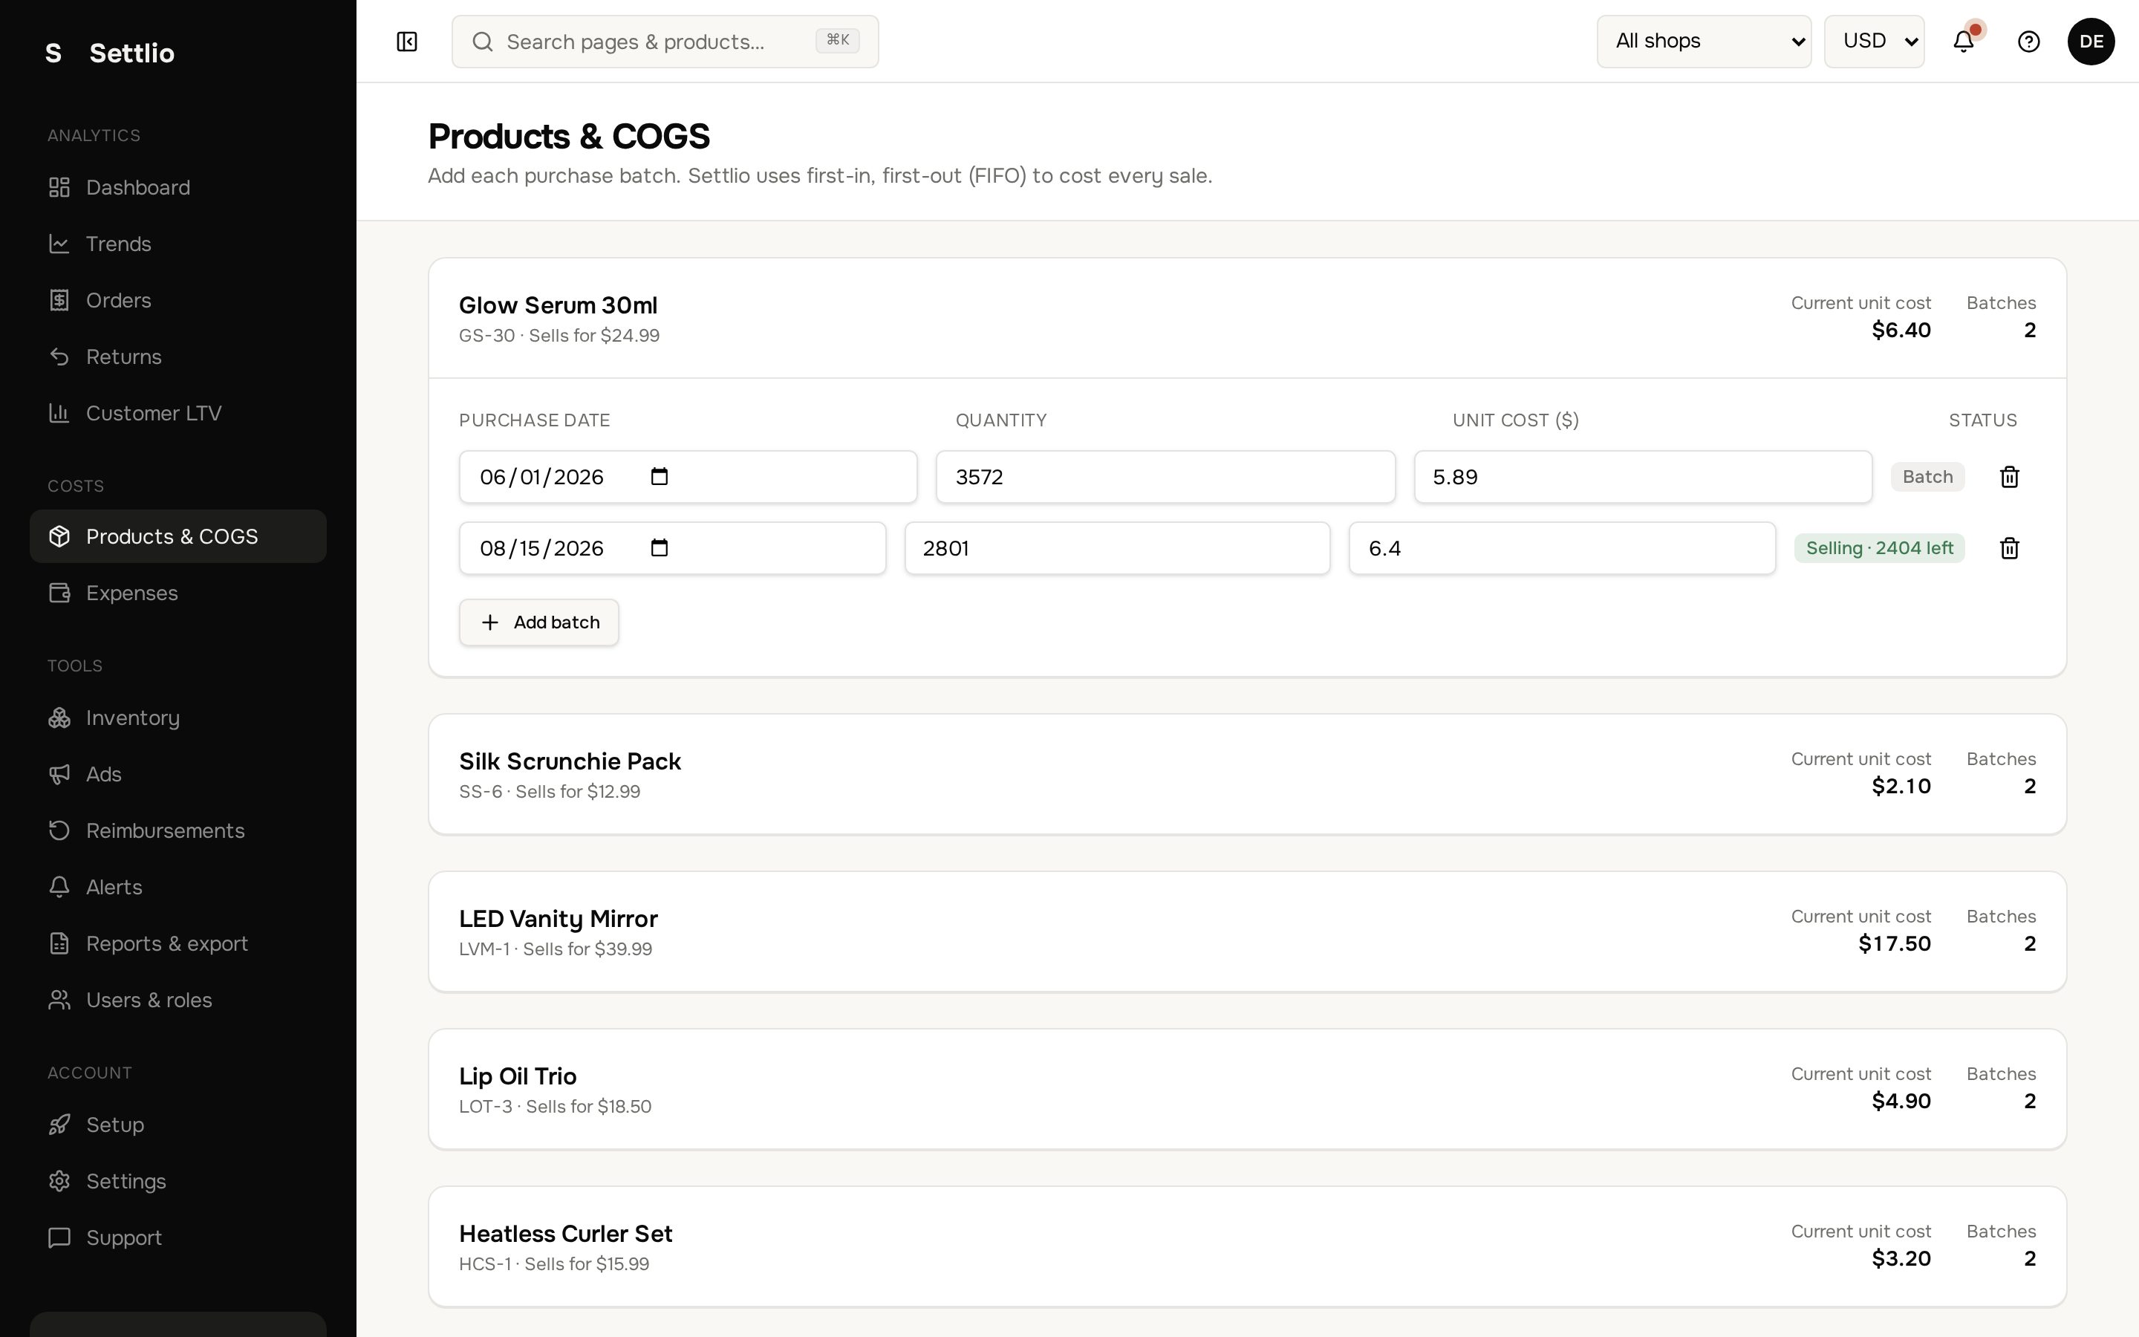Expand the Silk Scrunchie Pack card
Image resolution: width=2139 pixels, height=1337 pixels.
(x=1247, y=775)
